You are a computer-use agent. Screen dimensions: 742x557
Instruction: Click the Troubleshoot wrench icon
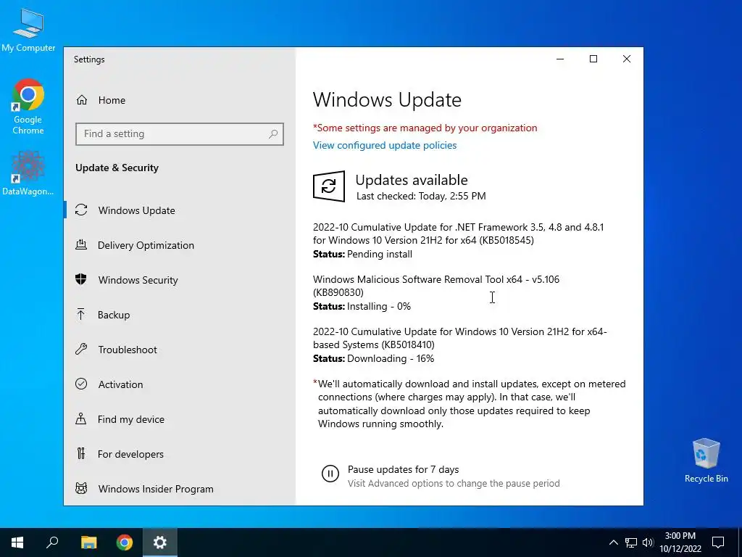(x=81, y=349)
